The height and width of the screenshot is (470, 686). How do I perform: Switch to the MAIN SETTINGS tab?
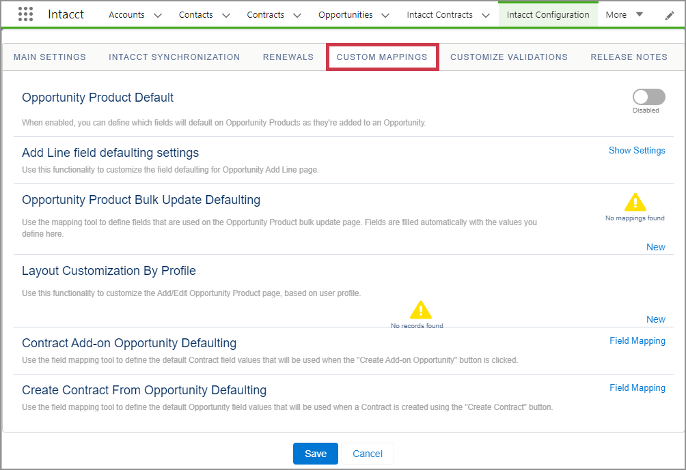coord(49,57)
